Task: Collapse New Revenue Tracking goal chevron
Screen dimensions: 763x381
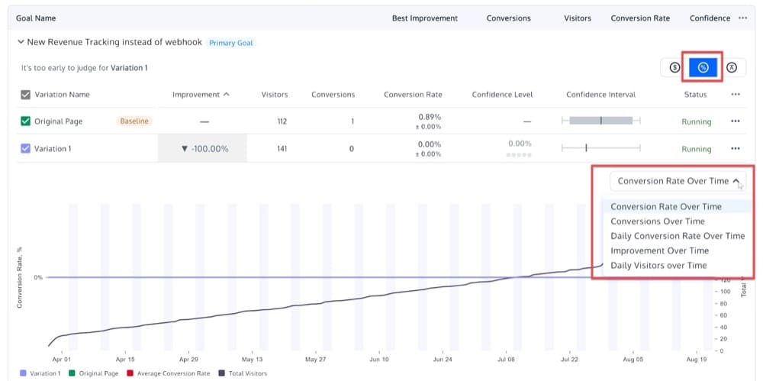Action: coord(21,43)
